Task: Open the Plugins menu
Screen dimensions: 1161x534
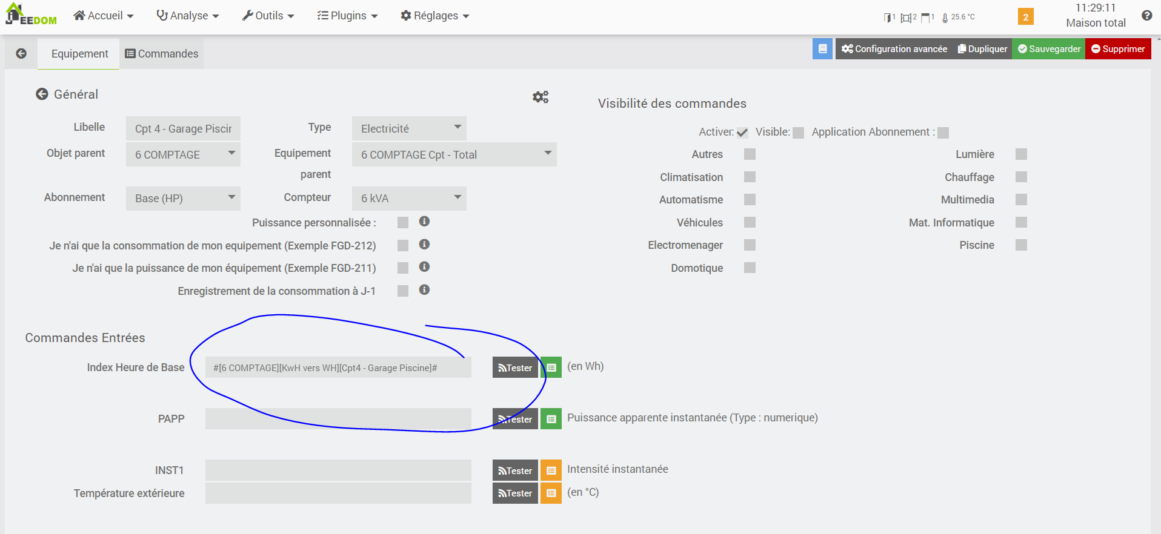Action: click(348, 16)
